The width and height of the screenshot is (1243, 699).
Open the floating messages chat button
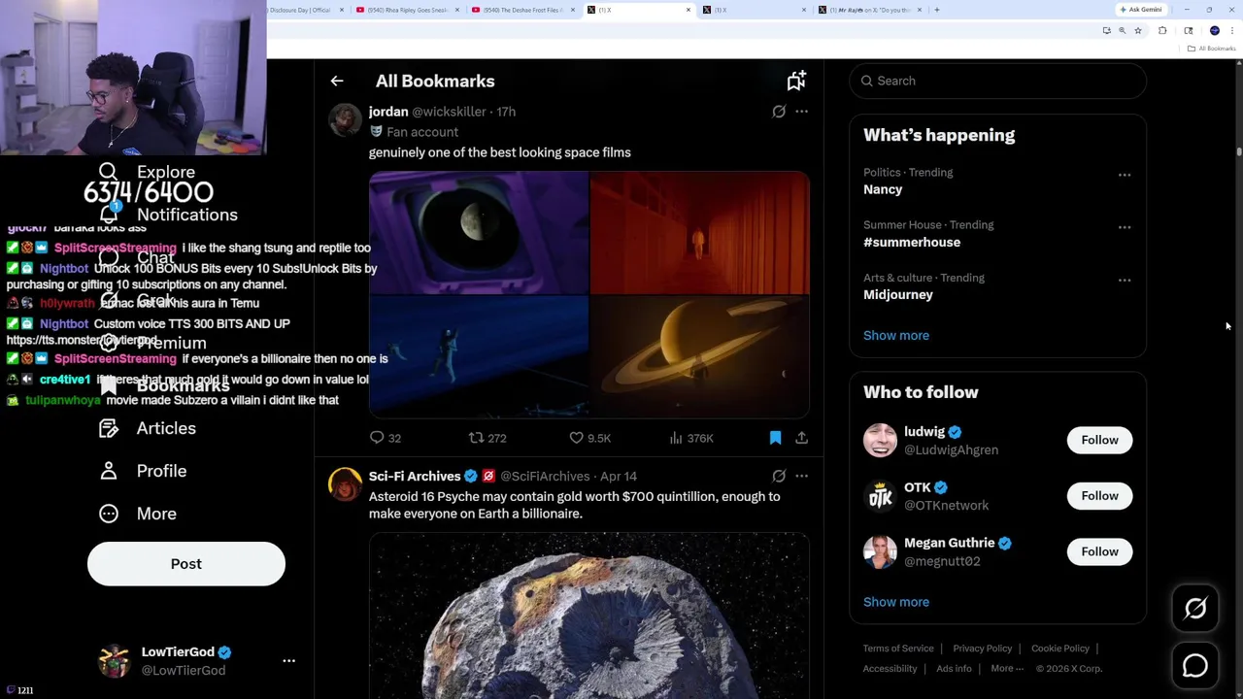tap(1195, 666)
